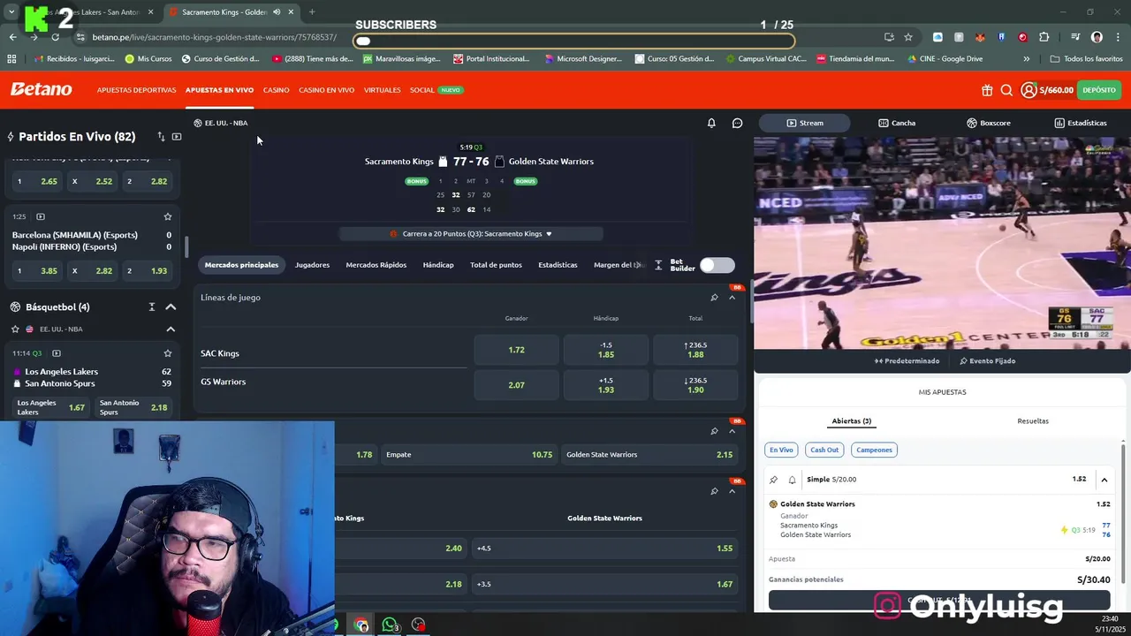The image size is (1131, 636).
Task: Collapse EE. UU. - NBA league in sidebar
Action: [171, 329]
